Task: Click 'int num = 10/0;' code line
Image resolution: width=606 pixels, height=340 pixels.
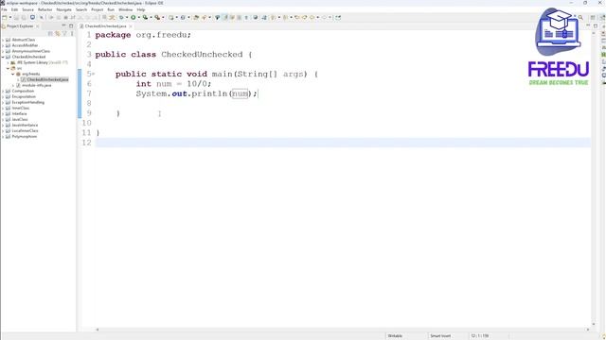Action: [x=173, y=84]
